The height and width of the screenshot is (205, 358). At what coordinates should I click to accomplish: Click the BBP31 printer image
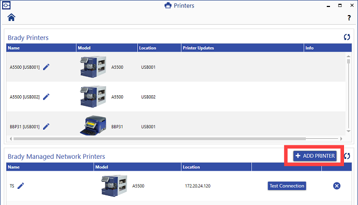coord(93,125)
